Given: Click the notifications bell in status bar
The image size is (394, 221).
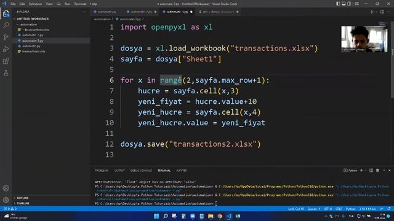Looking at the screenshot, I should (388, 209).
